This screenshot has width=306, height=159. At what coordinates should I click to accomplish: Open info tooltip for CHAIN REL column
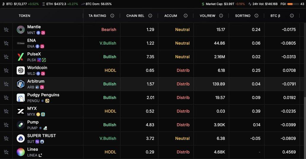150,16
